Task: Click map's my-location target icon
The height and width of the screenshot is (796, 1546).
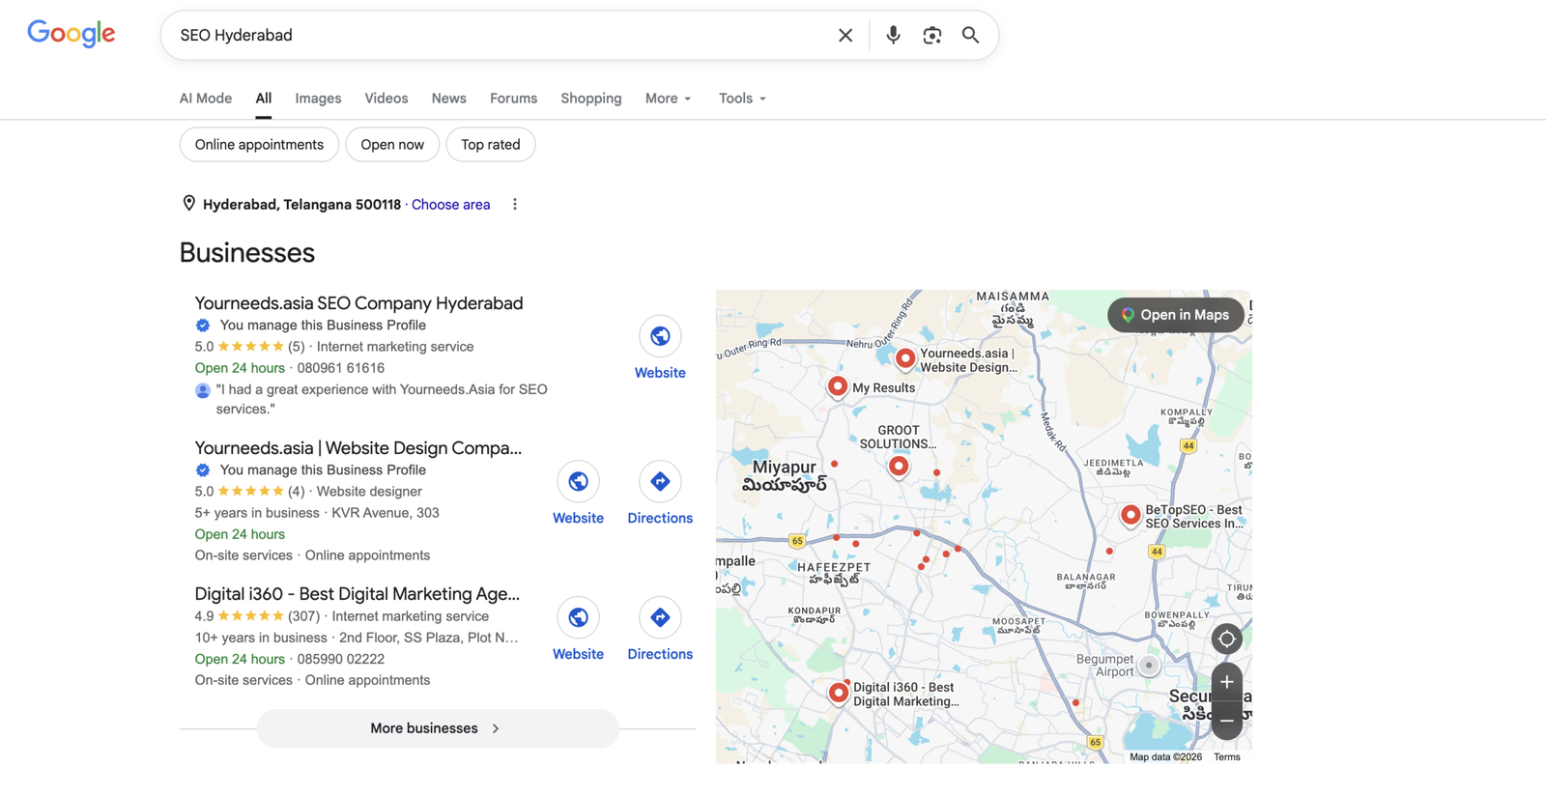Action: (1226, 639)
